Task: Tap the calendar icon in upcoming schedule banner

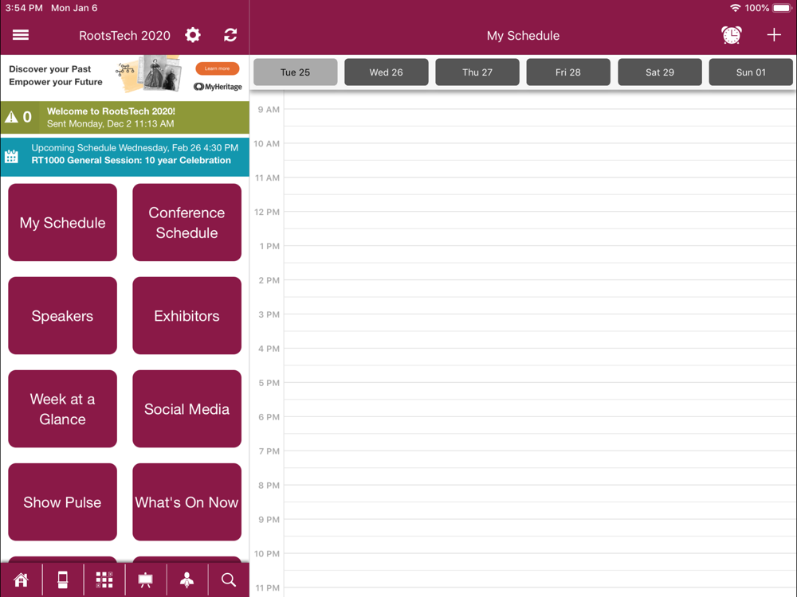Action: pos(11,156)
